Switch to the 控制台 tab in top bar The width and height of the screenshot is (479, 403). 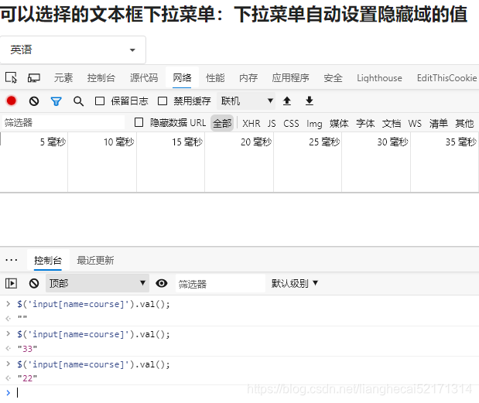(x=101, y=78)
